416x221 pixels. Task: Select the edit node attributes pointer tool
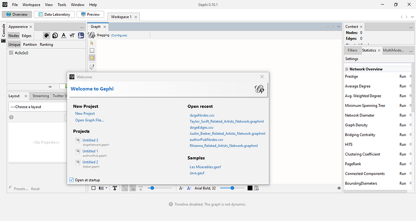coord(92,67)
